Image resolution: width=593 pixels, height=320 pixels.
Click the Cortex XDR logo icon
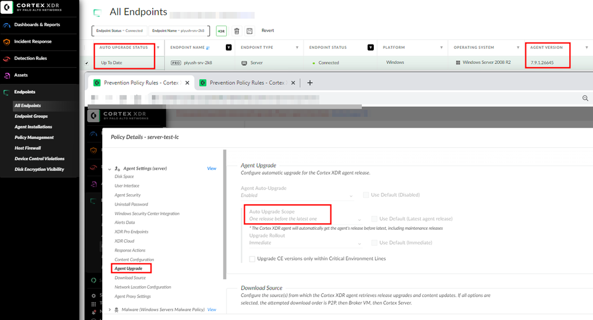[x=7, y=7]
